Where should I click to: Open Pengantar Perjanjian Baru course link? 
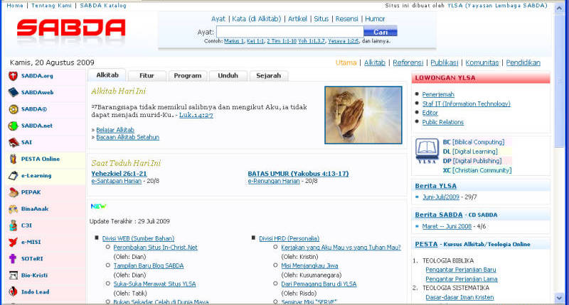(460, 270)
